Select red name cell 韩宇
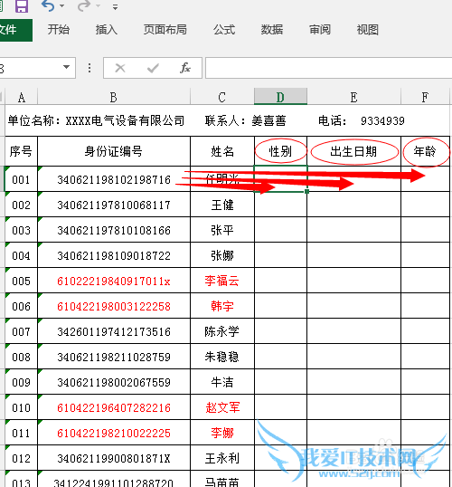Screen dimensions: 452x487 coord(222,306)
